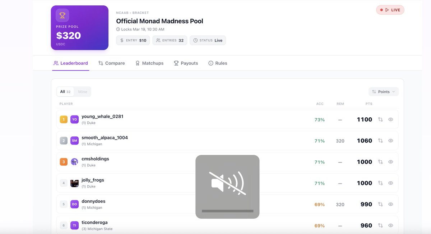
Task: Click the (3) Michigan State pick text
Action: 97,229
